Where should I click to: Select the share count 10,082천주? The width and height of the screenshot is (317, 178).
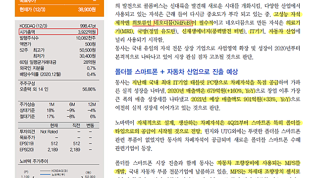(x=86, y=38)
